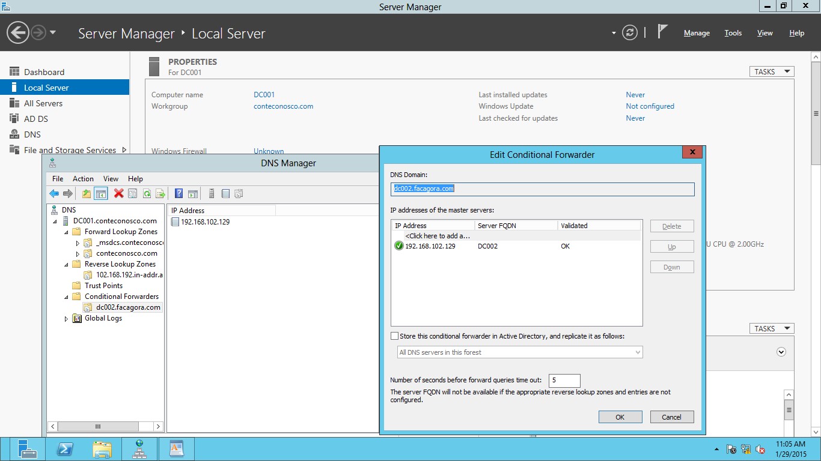Image resolution: width=821 pixels, height=461 pixels.
Task: Select the Delete (red X) toolbar icon
Action: click(x=118, y=193)
